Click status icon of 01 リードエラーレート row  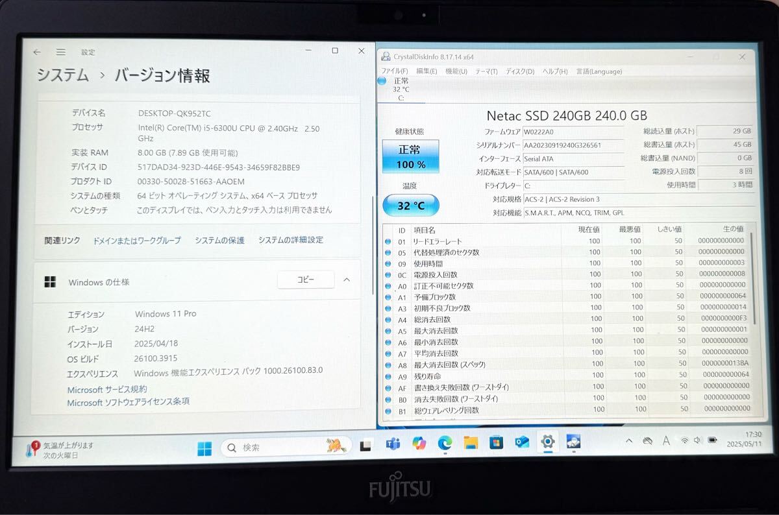(388, 241)
